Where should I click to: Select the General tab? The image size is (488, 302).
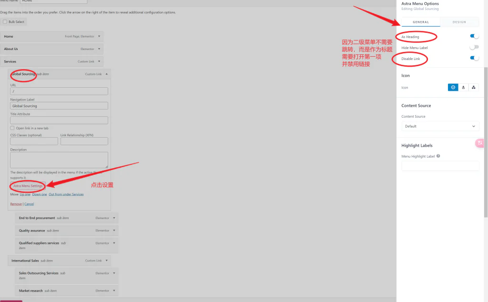click(421, 22)
